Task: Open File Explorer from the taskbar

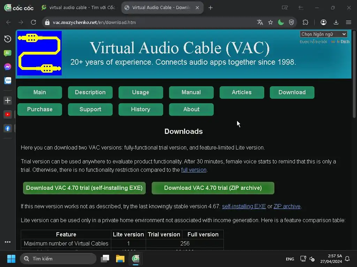Action: [120, 259]
